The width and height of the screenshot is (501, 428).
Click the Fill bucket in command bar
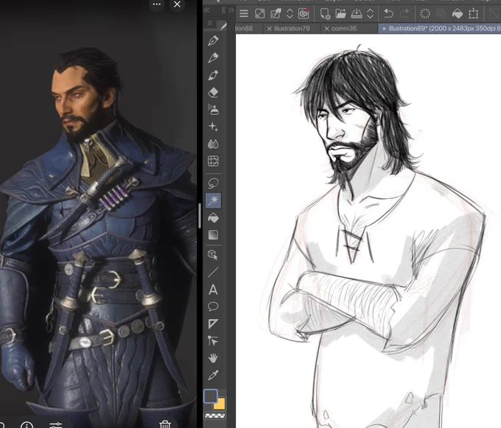tap(458, 13)
